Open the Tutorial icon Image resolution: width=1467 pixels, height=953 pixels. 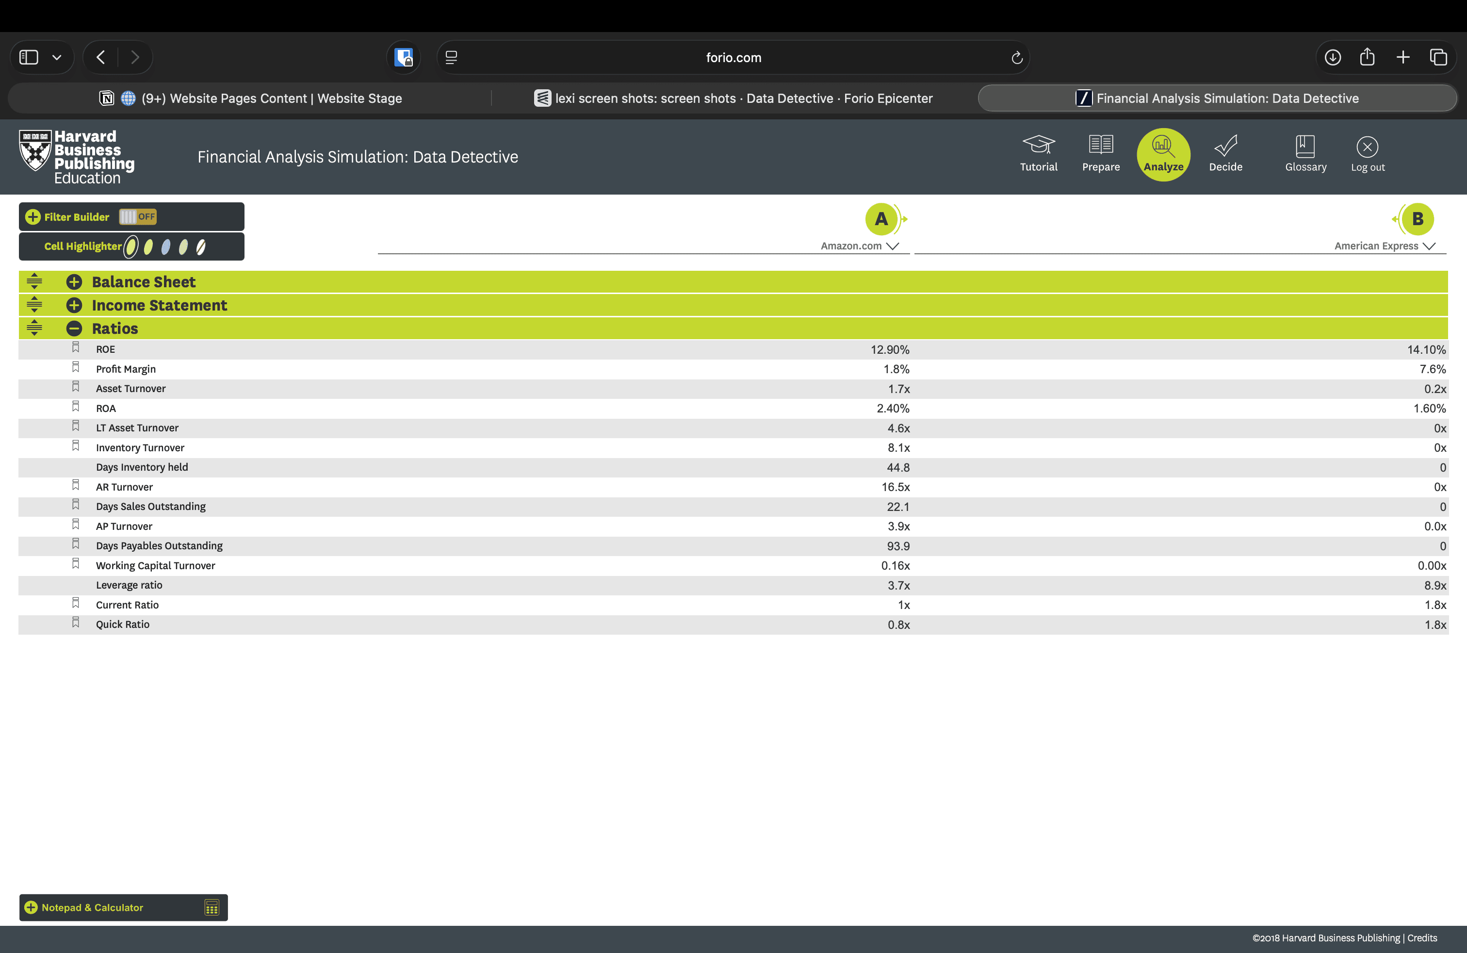pyautogui.click(x=1039, y=153)
